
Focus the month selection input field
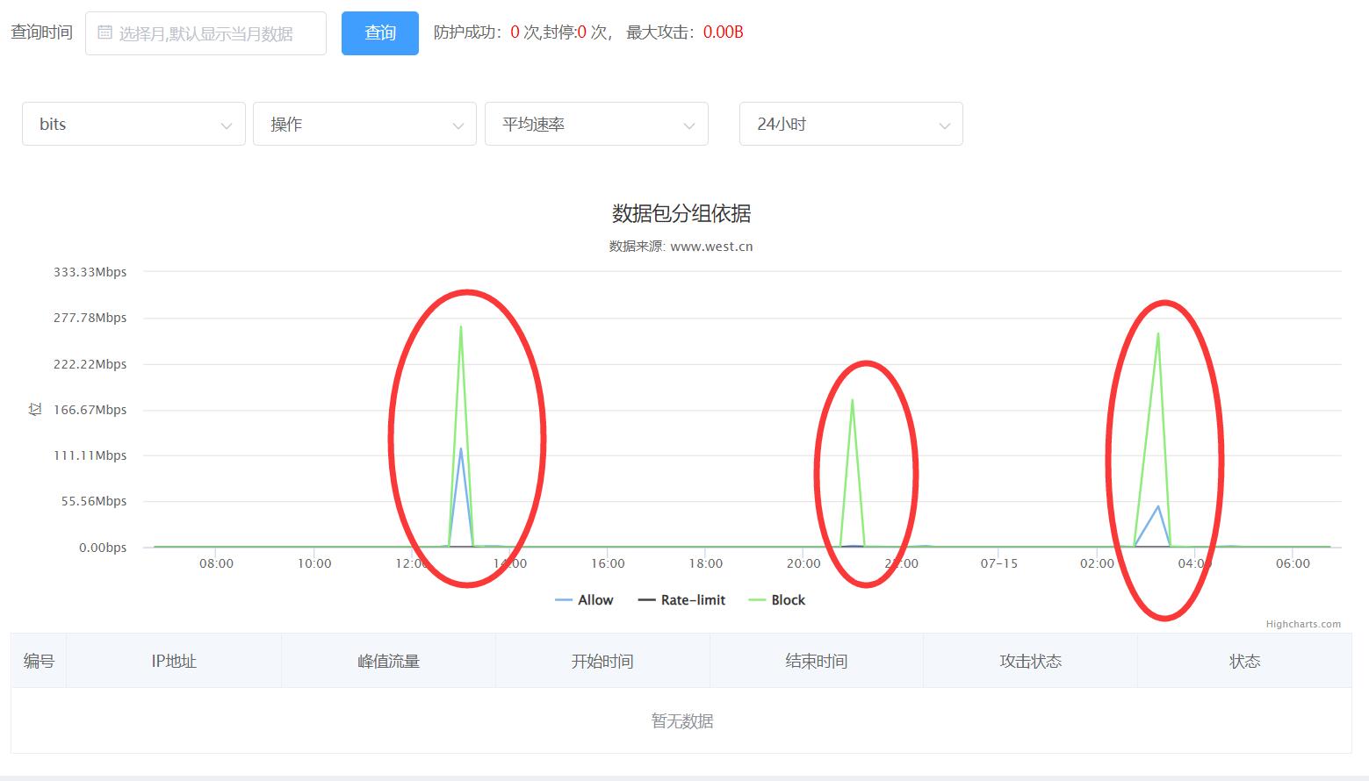point(215,33)
